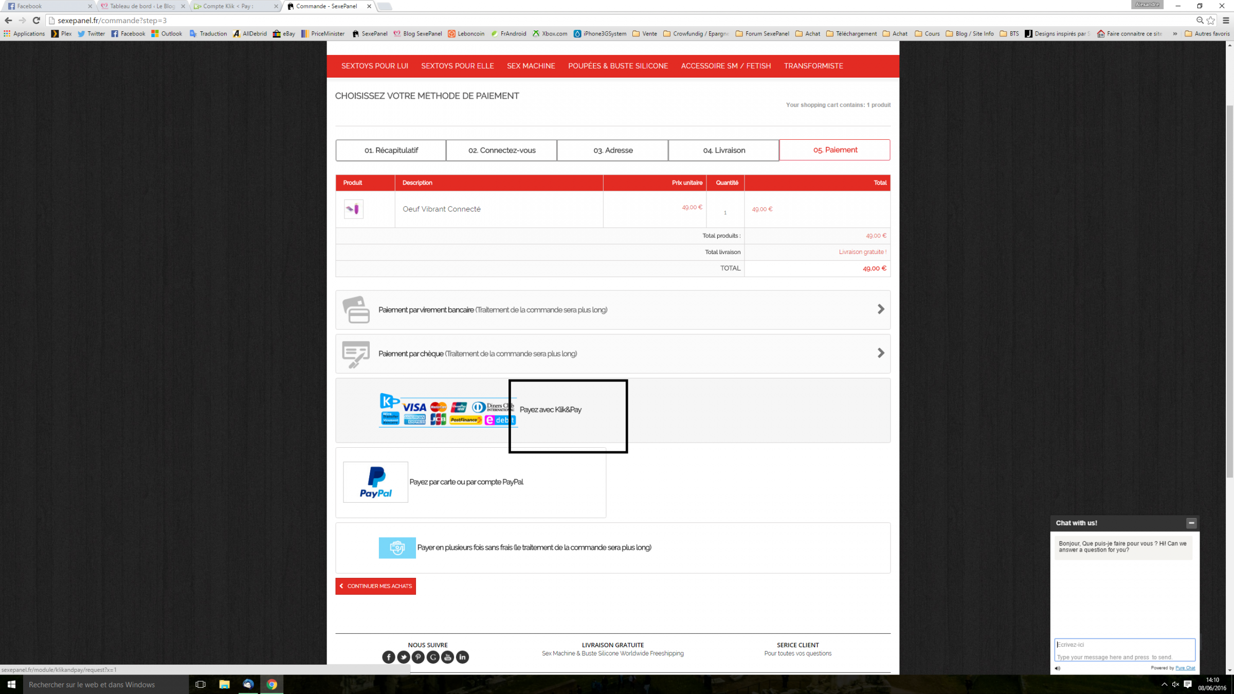
Task: Click the chat message input field
Action: [x=1124, y=650]
